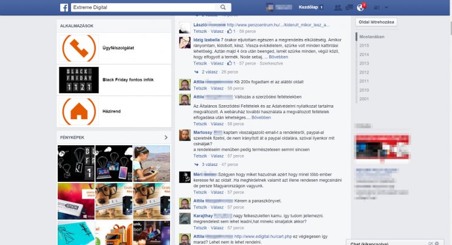Screen dimensions: 452x245
Task: Open the middle dog with glasses photo
Action: (x=114, y=201)
